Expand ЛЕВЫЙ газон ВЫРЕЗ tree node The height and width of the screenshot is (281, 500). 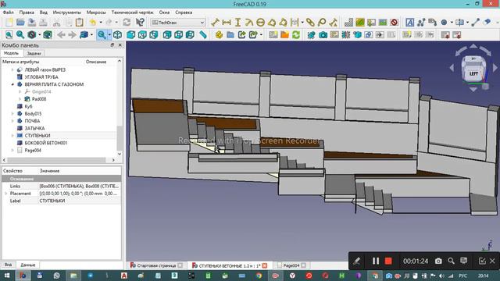coord(12,69)
